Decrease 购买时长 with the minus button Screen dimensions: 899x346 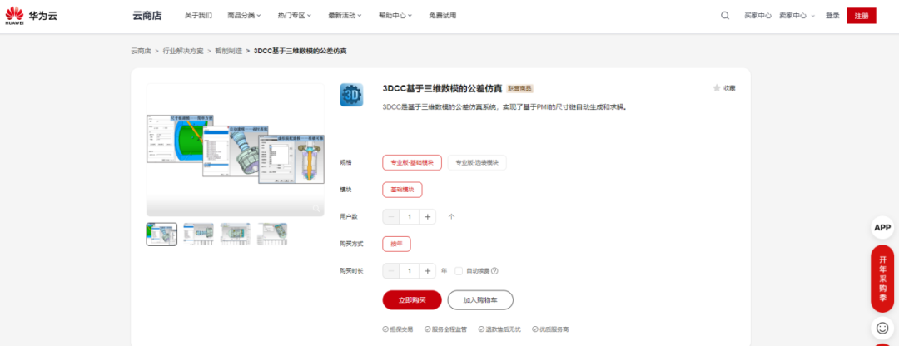coord(391,270)
